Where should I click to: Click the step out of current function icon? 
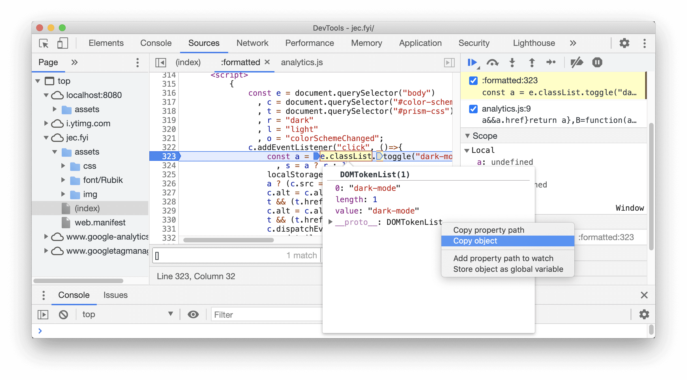point(532,62)
